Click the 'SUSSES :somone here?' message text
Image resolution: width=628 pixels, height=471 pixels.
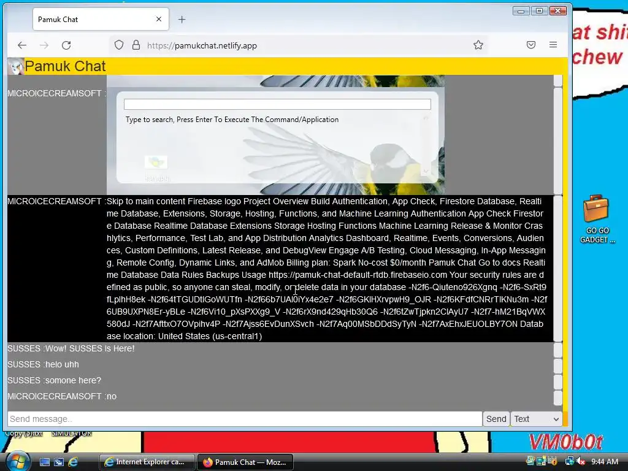click(x=55, y=380)
